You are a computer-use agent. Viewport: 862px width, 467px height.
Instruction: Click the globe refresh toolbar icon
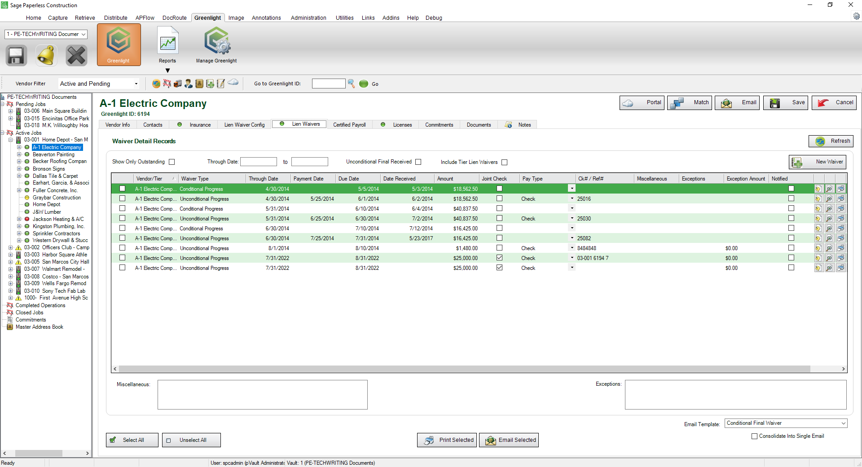pyautogui.click(x=156, y=84)
